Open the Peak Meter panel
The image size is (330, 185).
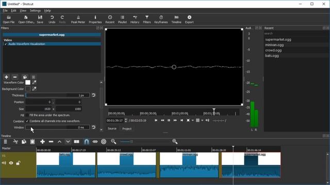[78, 20]
